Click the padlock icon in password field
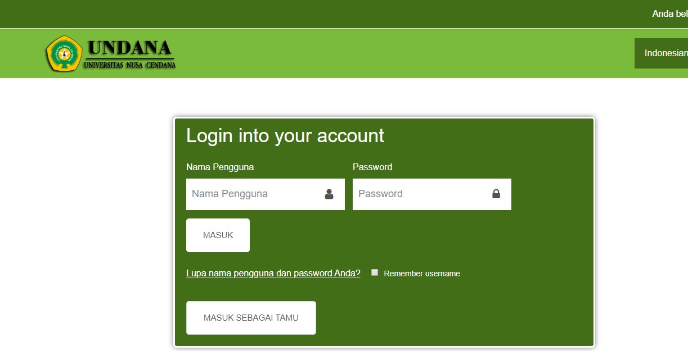 coord(496,194)
